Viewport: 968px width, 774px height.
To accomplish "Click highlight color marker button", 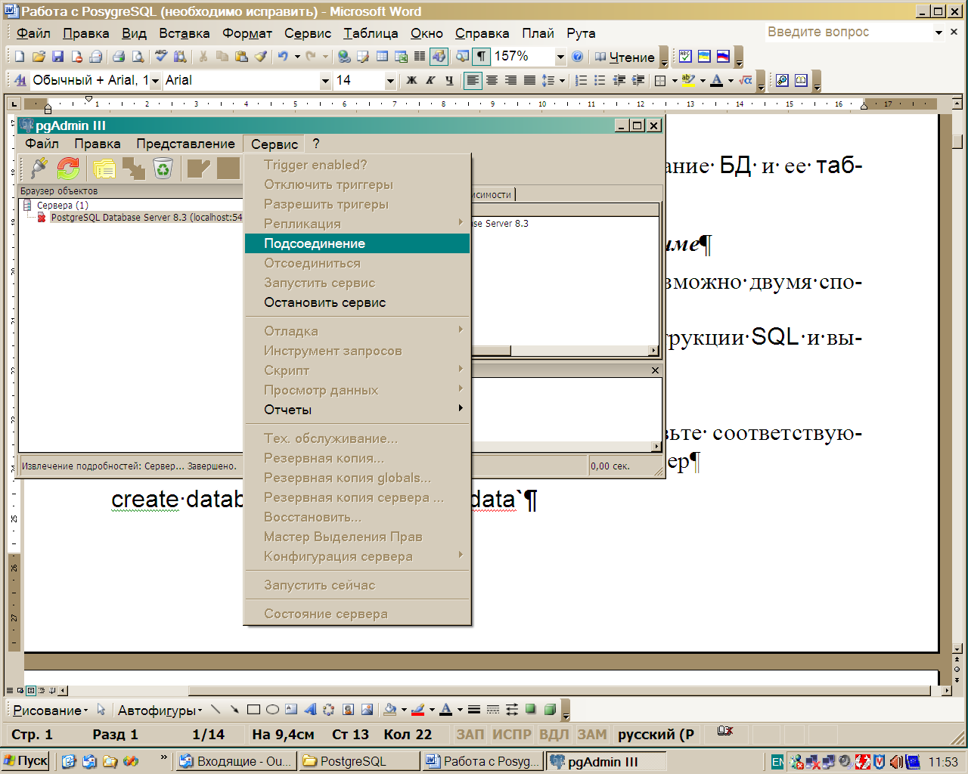I will [x=688, y=80].
